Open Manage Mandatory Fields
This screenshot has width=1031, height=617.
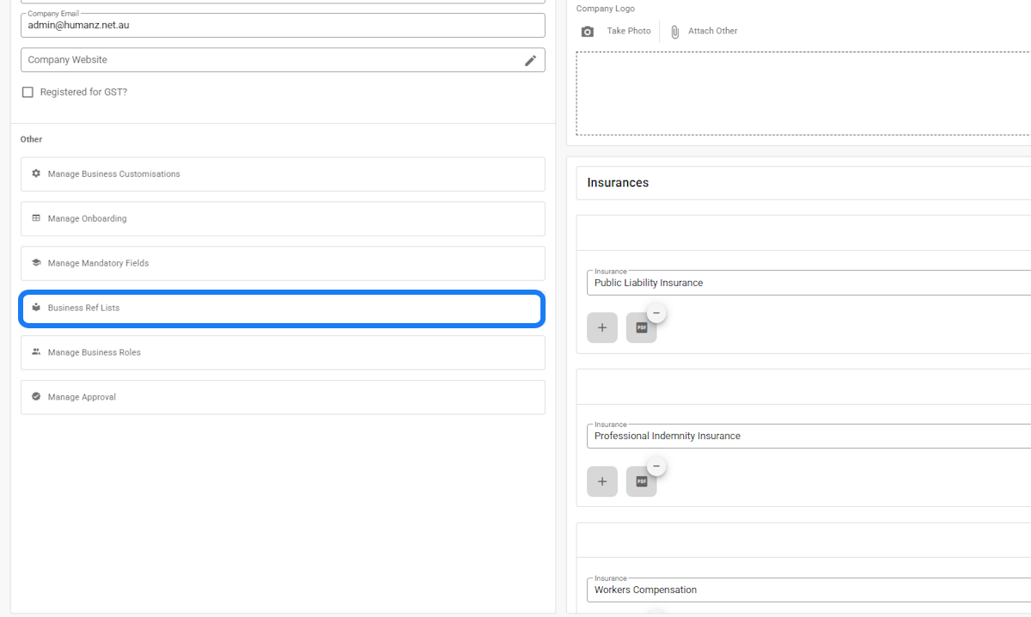[283, 263]
